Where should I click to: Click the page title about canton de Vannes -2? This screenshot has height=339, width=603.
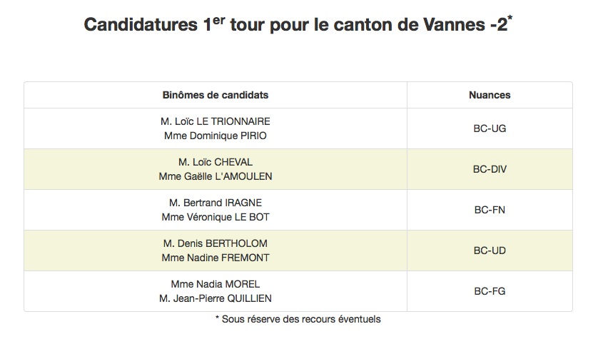298,25
